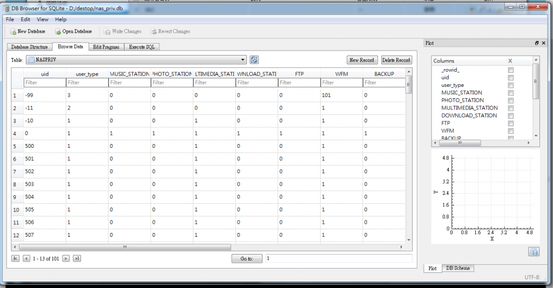
Task: Go to next page of records
Action: click(x=66, y=258)
